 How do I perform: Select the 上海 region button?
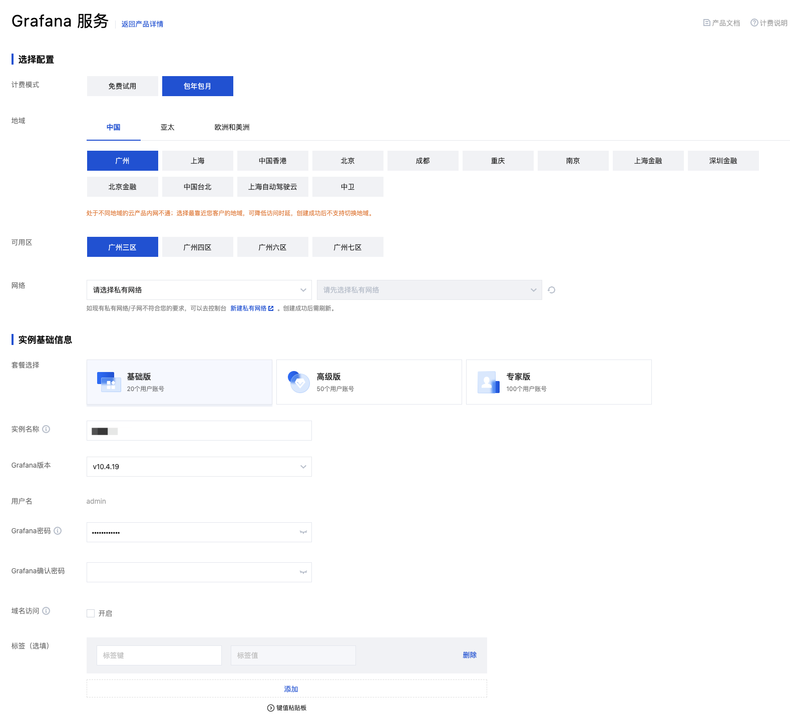coord(198,161)
